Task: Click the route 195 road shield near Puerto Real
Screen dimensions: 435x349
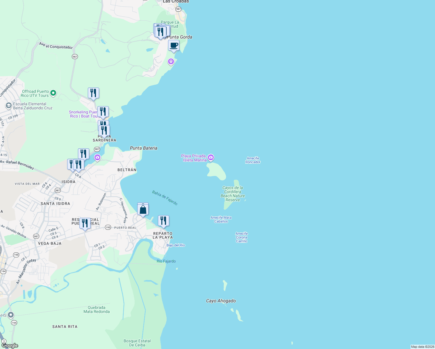Action: tap(108, 227)
